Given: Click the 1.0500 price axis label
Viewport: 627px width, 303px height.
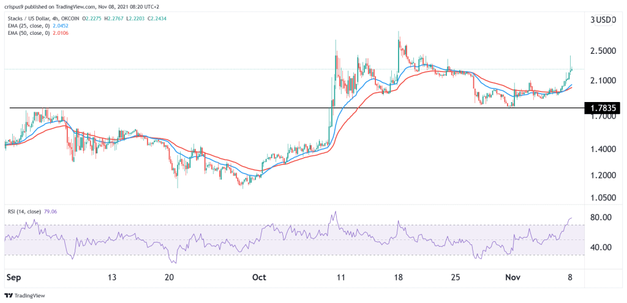Looking at the screenshot, I should [x=603, y=197].
